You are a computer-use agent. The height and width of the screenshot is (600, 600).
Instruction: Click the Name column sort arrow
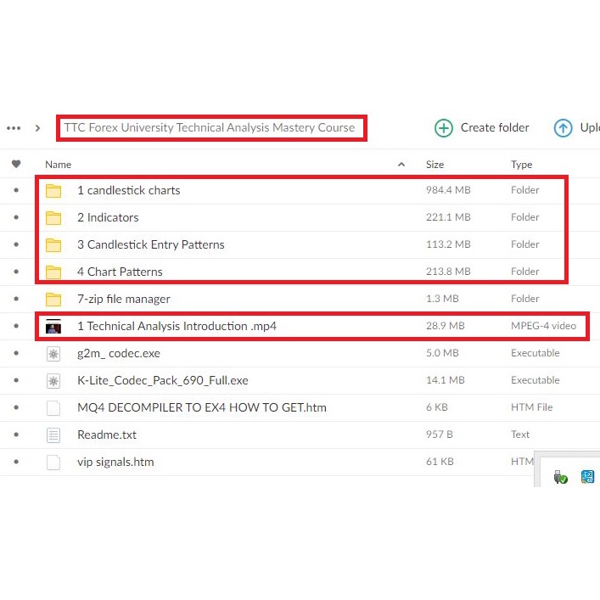pyautogui.click(x=401, y=165)
